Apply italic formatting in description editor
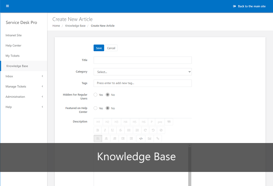The height and width of the screenshot is (186, 273). (x=105, y=130)
